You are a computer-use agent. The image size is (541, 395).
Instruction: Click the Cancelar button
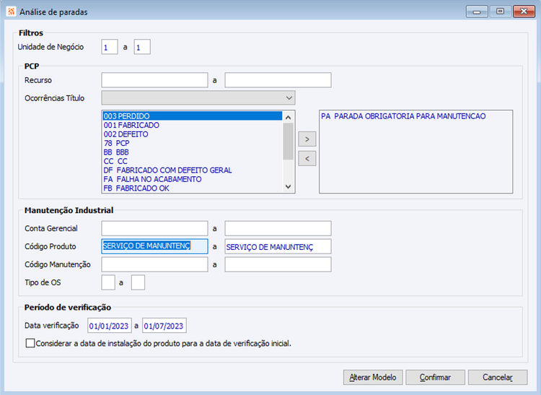tap(498, 378)
